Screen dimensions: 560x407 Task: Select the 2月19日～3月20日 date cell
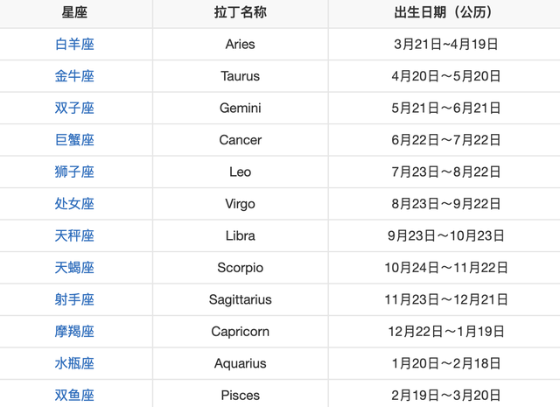click(446, 395)
